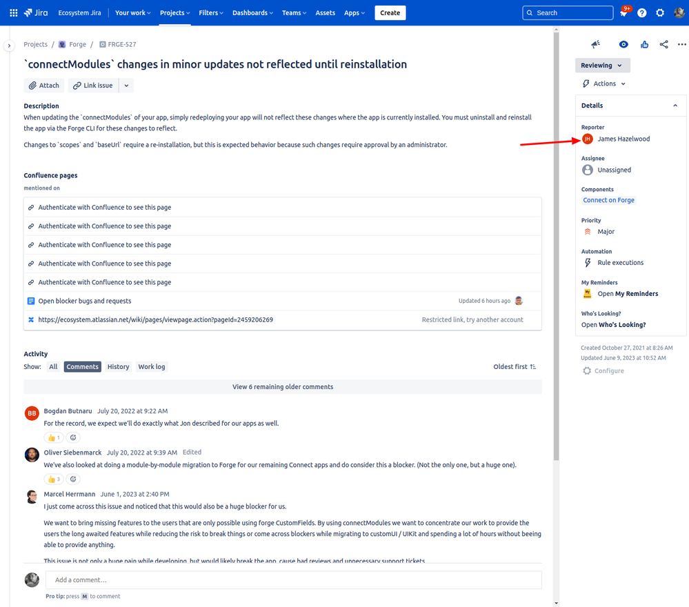Image resolution: width=689 pixels, height=607 pixels.
Task: Open the Connect on Forge component link
Action: pos(608,200)
